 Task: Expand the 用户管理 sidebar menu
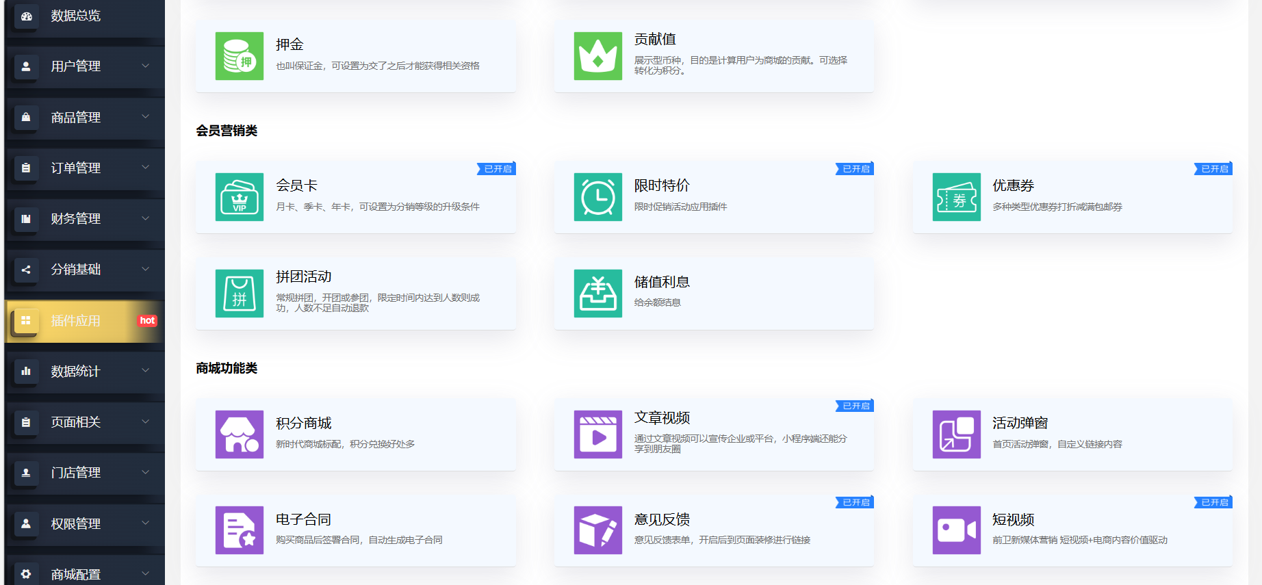click(x=85, y=66)
